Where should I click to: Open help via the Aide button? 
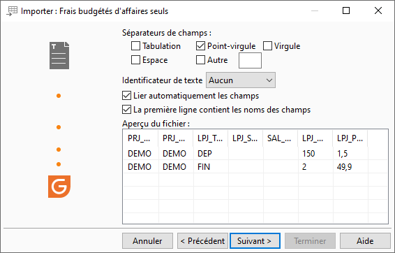(x=365, y=241)
